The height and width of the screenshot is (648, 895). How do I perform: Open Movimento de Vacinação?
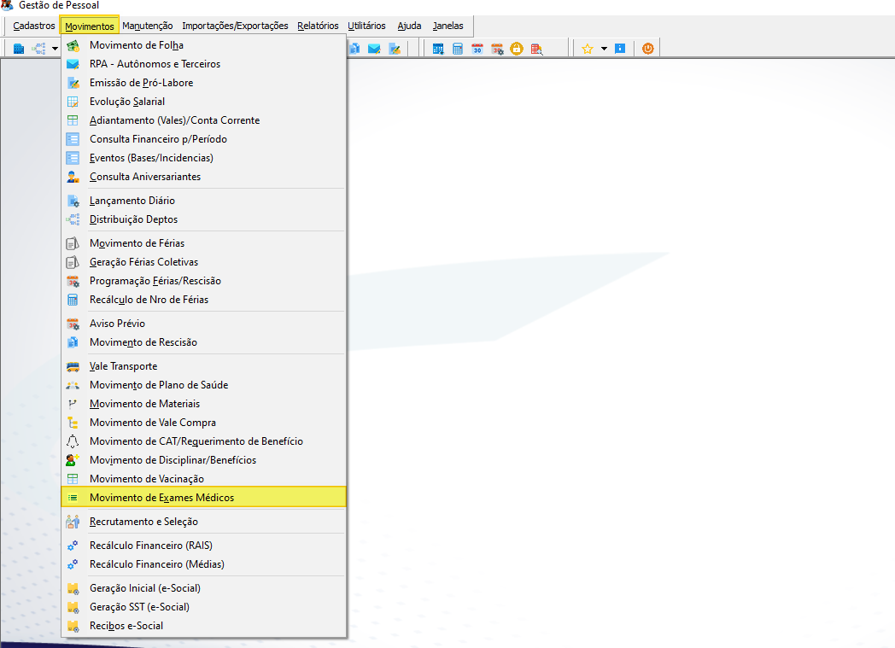pyautogui.click(x=203, y=479)
